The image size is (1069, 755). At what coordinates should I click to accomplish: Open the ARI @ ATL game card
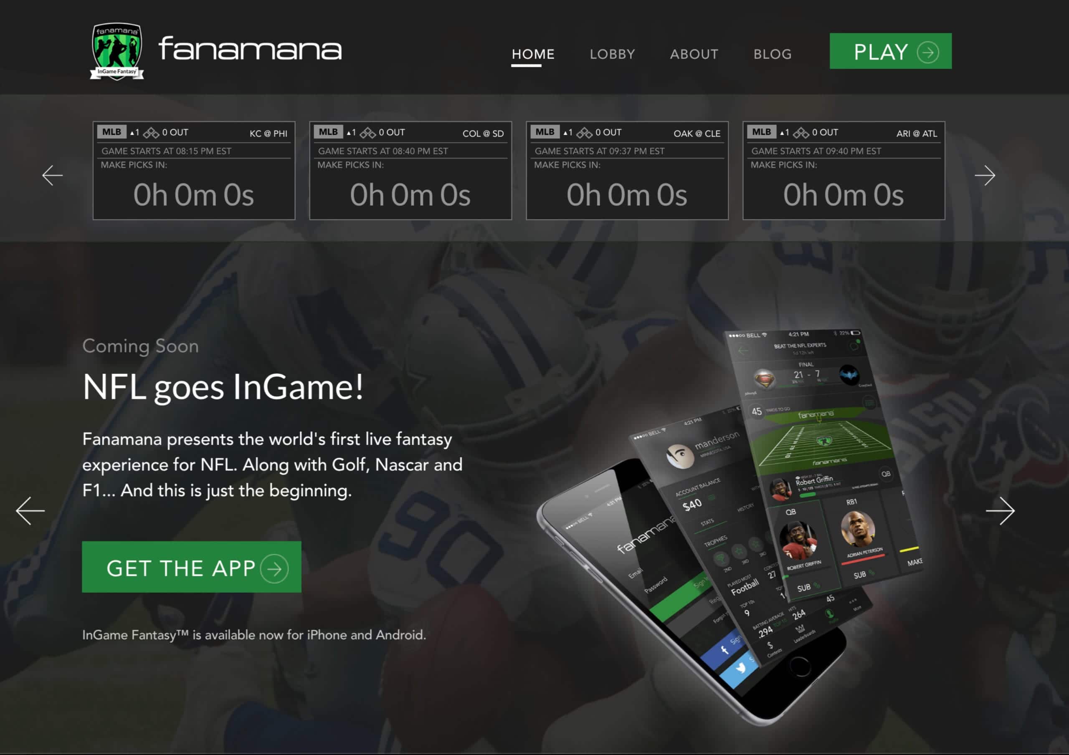click(x=844, y=170)
